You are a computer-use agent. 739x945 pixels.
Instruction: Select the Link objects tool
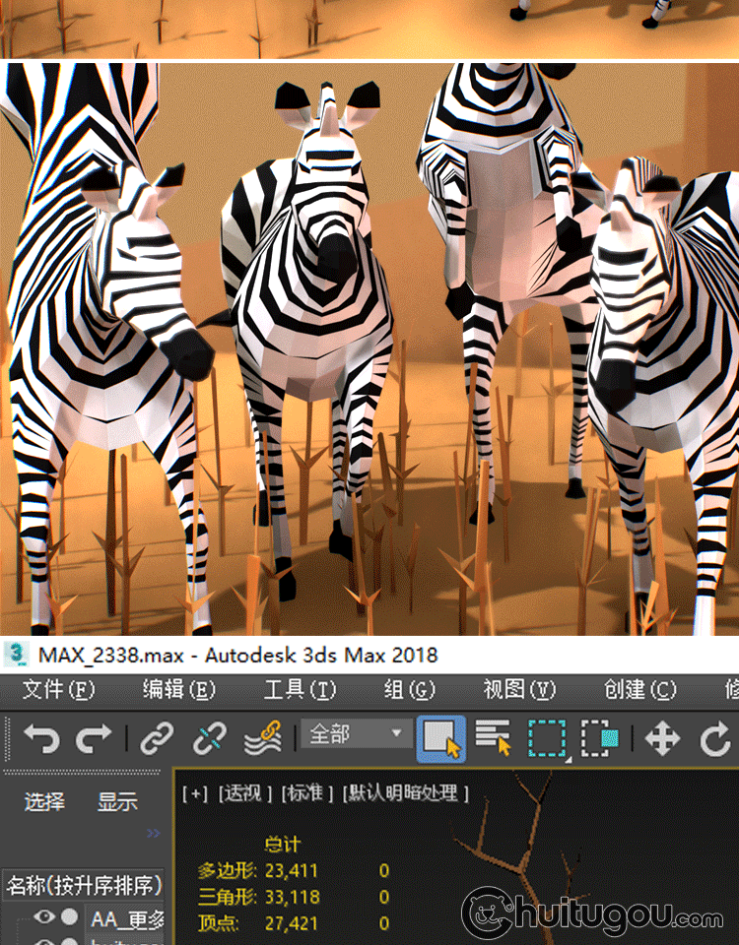pyautogui.click(x=157, y=738)
